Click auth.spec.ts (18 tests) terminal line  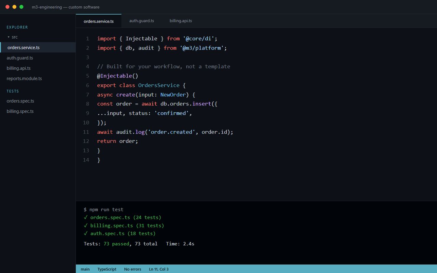tap(119, 233)
